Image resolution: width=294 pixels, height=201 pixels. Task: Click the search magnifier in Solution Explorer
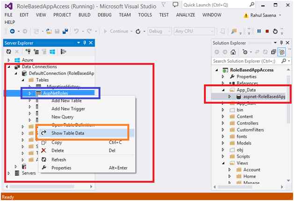(x=284, y=61)
